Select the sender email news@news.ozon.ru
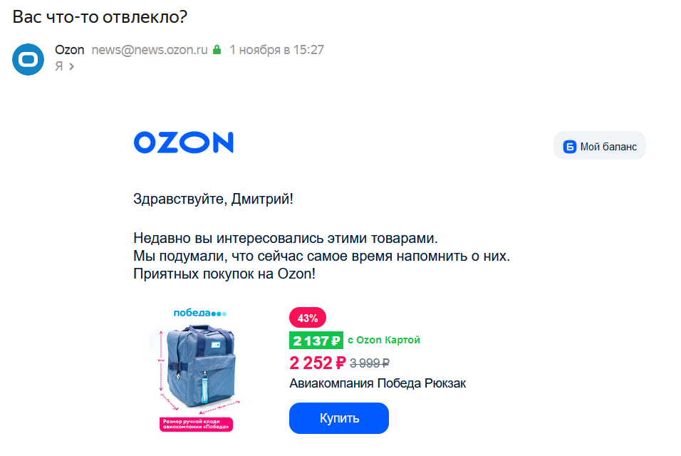681x456 pixels. click(150, 50)
